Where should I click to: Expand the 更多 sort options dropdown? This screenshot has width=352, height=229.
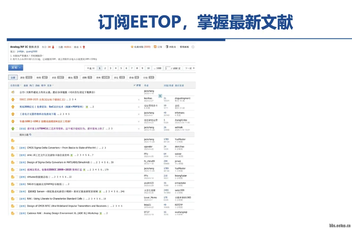tap(50, 86)
